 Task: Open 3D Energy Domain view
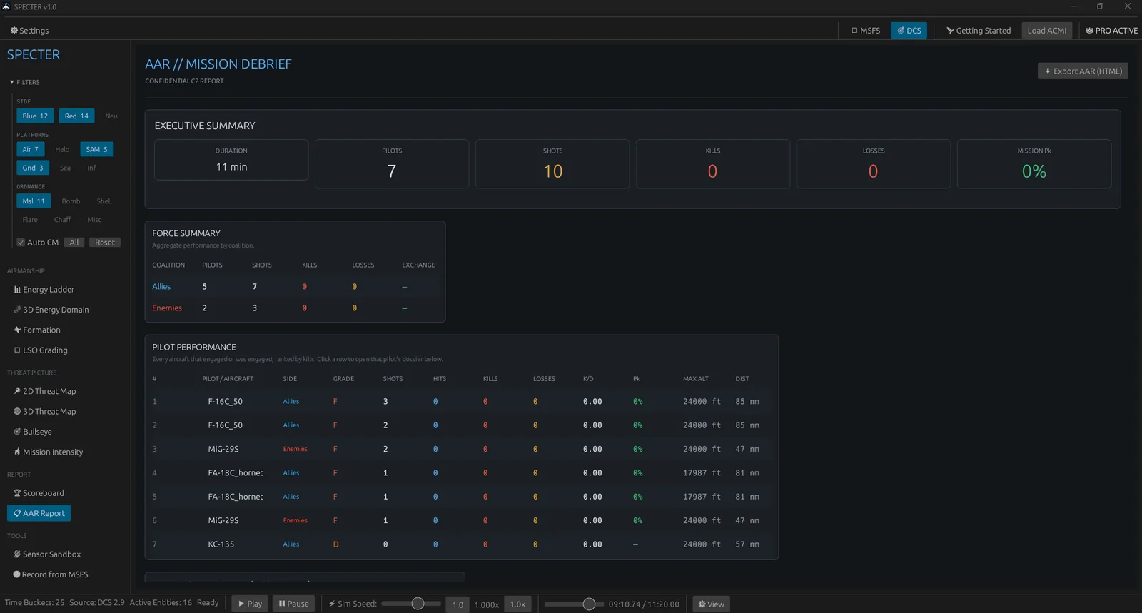(x=51, y=310)
